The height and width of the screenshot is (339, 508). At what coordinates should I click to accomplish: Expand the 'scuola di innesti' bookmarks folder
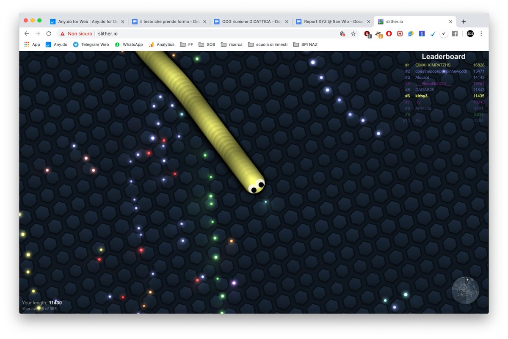click(268, 44)
